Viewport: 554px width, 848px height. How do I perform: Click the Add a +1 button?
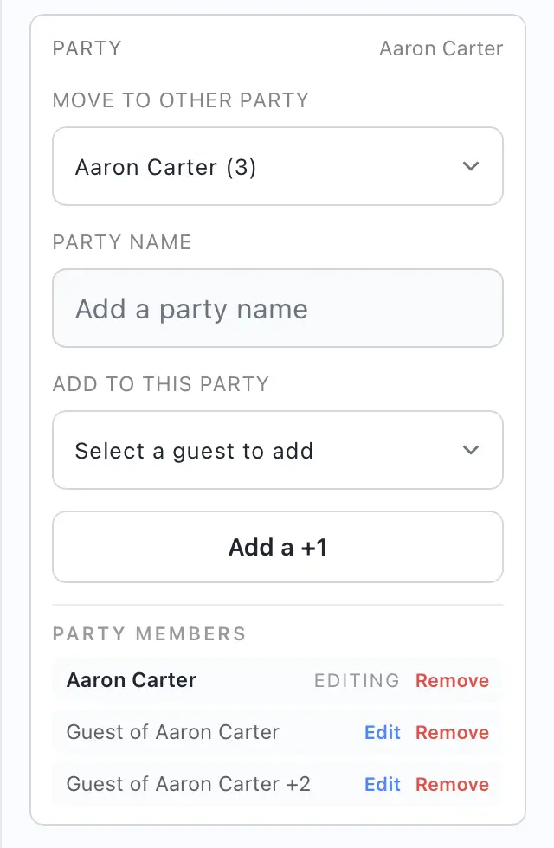click(277, 547)
